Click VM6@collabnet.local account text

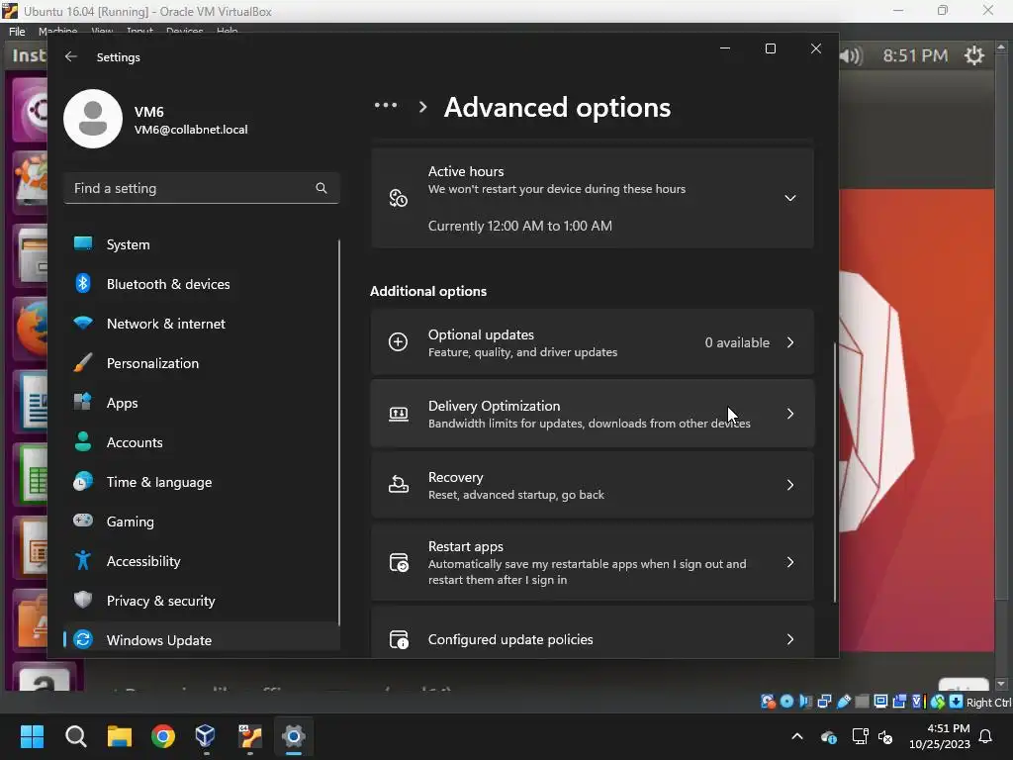[191, 130]
